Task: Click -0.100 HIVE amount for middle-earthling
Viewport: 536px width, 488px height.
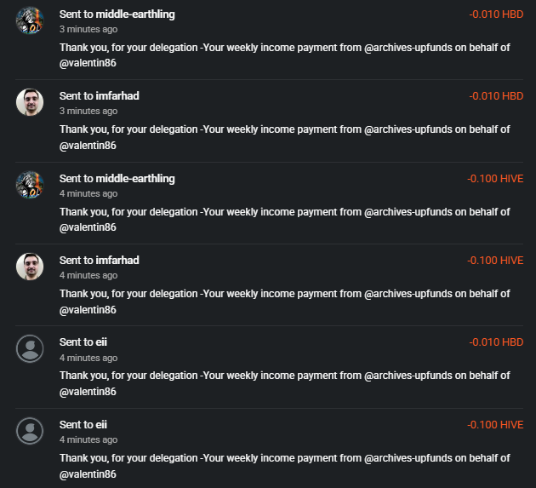Action: [495, 179]
